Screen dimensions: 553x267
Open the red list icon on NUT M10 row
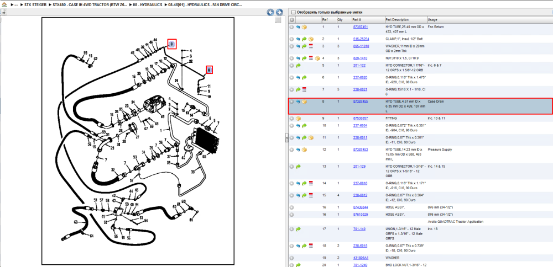click(311, 58)
